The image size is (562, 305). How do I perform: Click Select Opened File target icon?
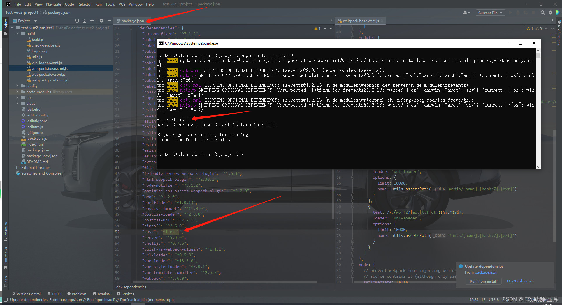tap(77, 21)
